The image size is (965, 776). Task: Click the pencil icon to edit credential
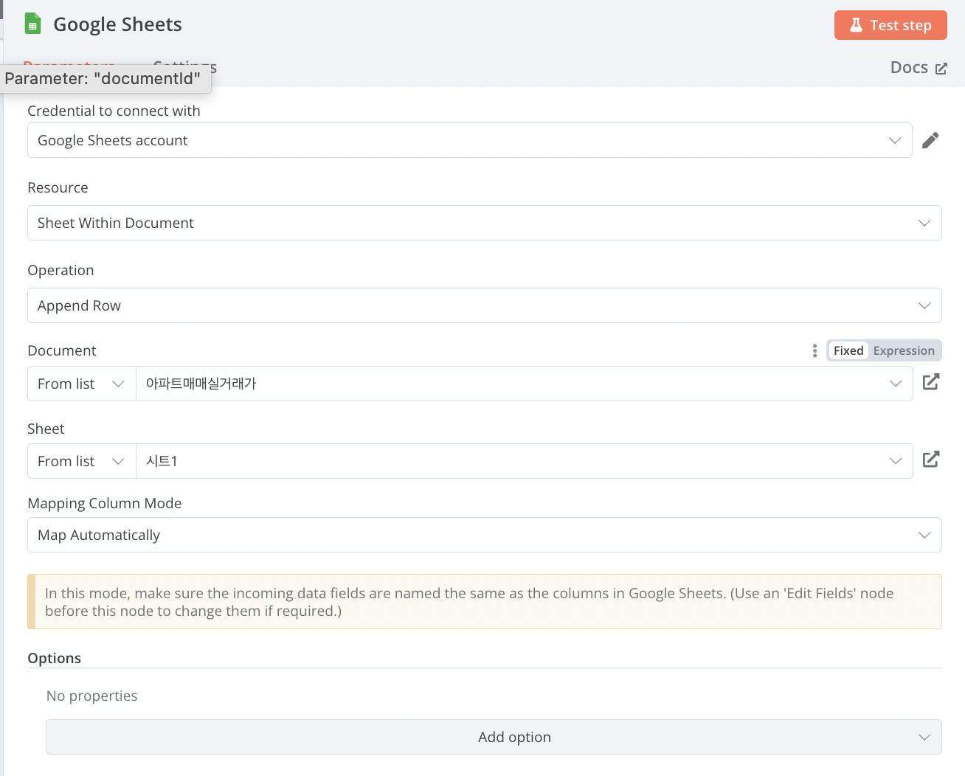coord(930,140)
